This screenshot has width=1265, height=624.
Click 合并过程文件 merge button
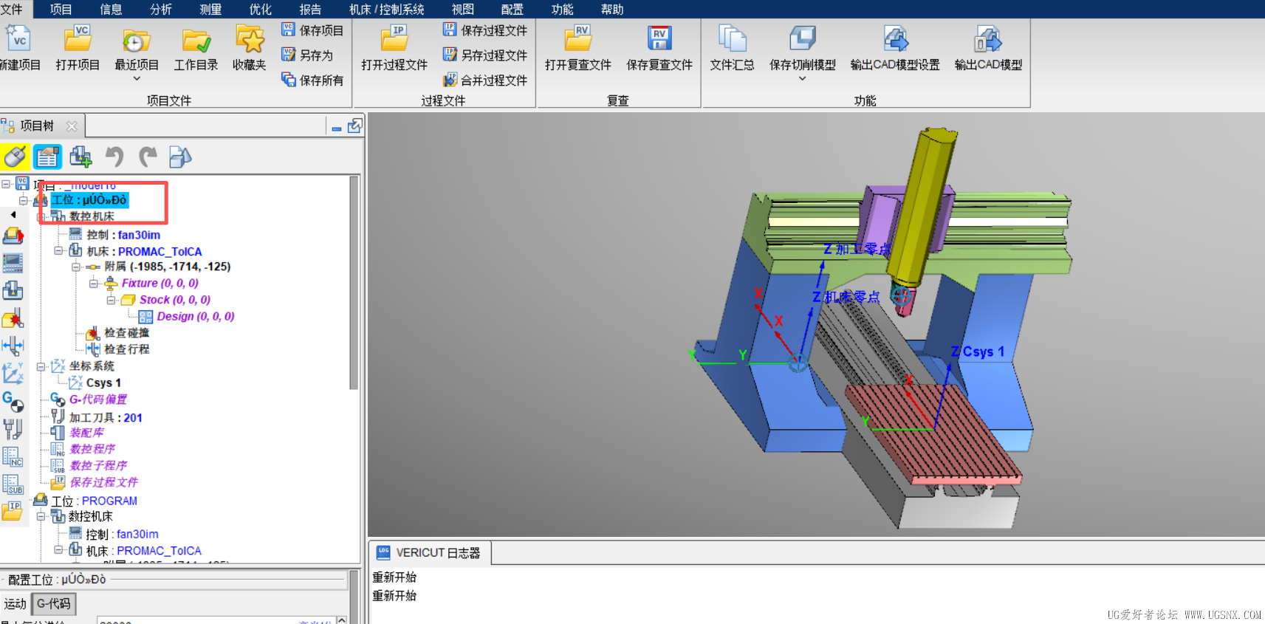[485, 80]
